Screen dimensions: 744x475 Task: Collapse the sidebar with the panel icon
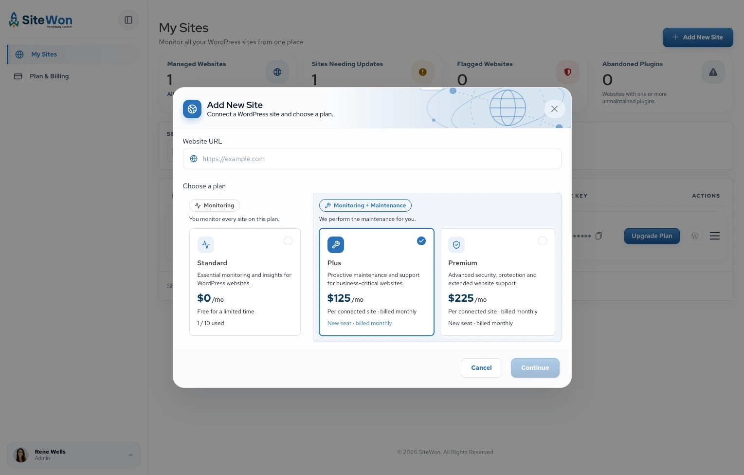[x=128, y=20]
